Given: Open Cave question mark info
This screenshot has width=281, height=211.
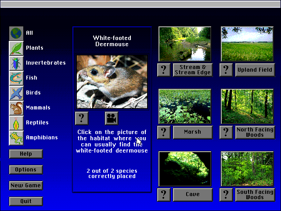Looking at the screenshot, I should coord(164,195).
